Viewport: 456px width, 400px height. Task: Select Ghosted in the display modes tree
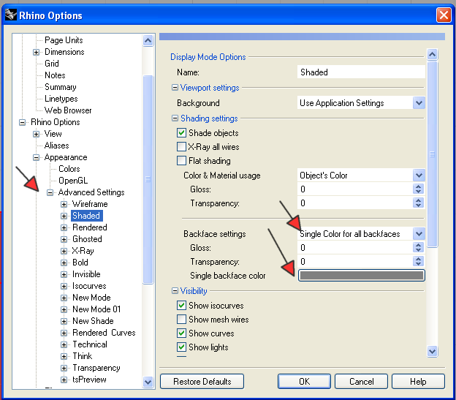87,239
